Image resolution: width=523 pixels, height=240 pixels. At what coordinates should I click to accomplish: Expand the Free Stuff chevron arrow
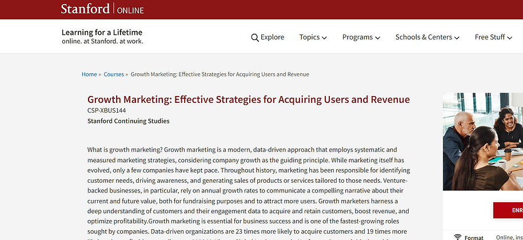tap(509, 38)
